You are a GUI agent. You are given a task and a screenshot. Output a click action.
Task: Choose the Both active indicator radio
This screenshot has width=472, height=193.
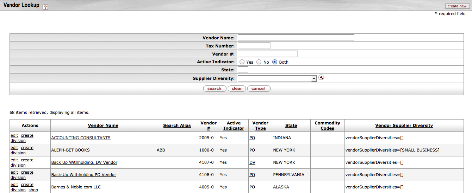pos(275,62)
